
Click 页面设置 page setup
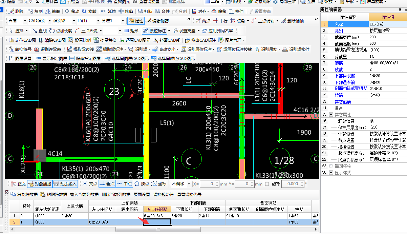pos(142,194)
